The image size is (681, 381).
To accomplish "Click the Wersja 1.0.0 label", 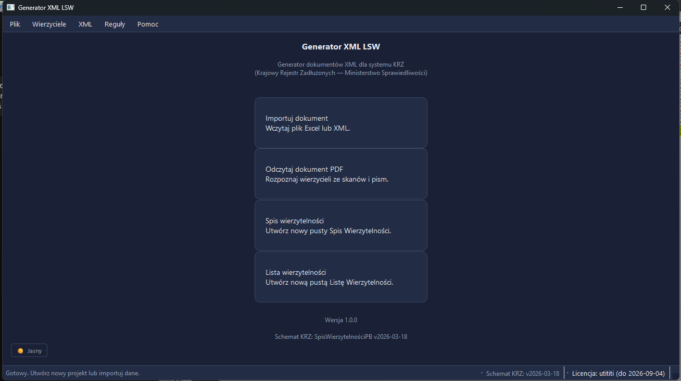I will pos(341,320).
